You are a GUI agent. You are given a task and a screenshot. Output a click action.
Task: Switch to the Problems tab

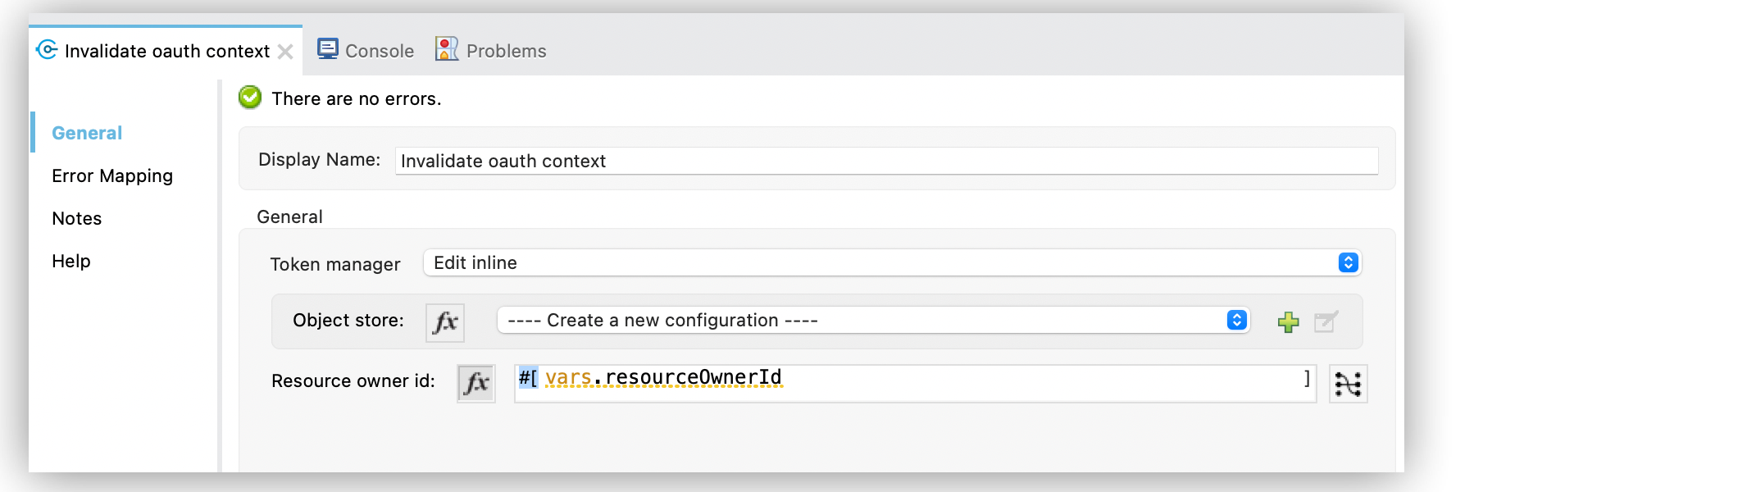505,50
